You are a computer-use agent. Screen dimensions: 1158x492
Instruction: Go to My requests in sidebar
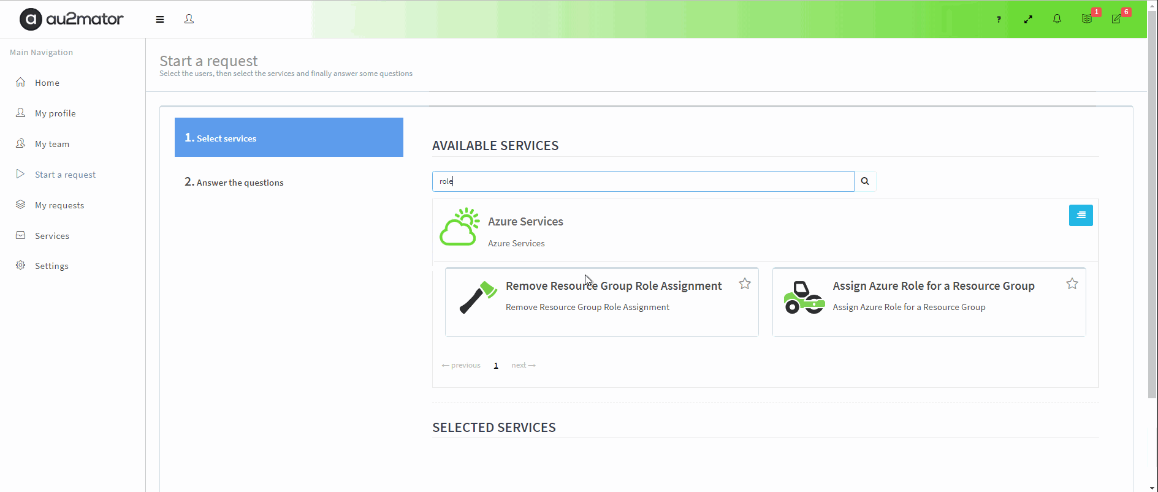point(59,205)
